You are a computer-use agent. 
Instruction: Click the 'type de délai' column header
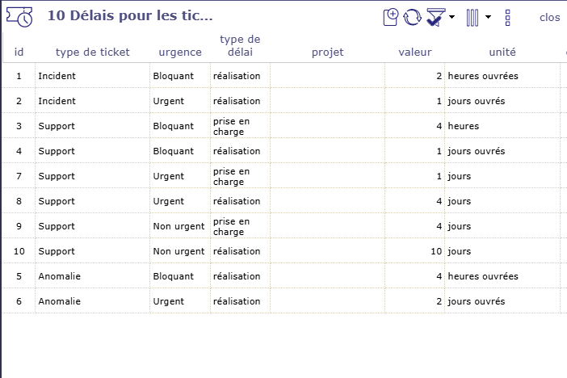pyautogui.click(x=240, y=45)
